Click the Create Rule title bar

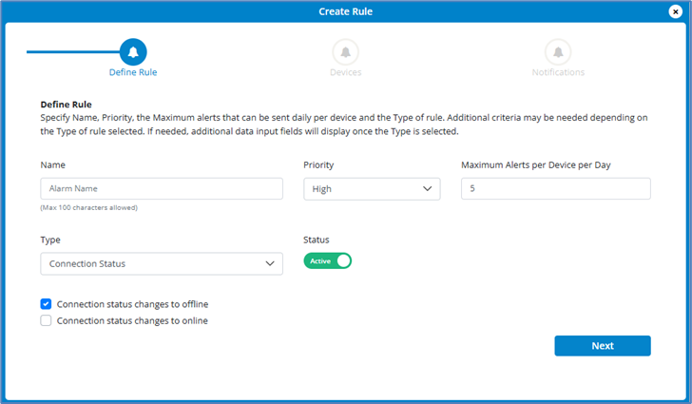pyautogui.click(x=345, y=11)
